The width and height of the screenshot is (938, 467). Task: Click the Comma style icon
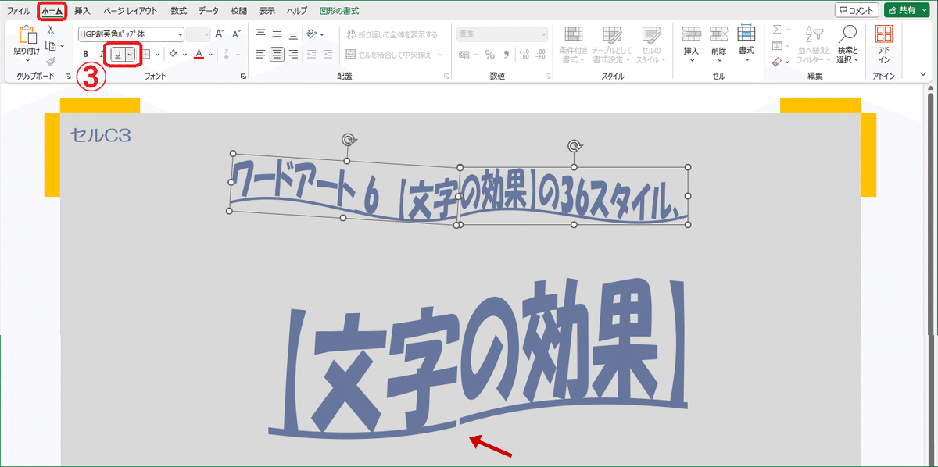(x=507, y=54)
